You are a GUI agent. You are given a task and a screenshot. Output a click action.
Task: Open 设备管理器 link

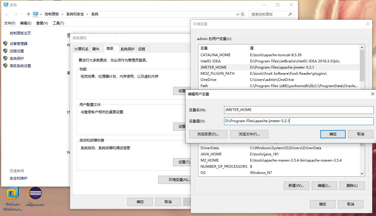click(19, 44)
